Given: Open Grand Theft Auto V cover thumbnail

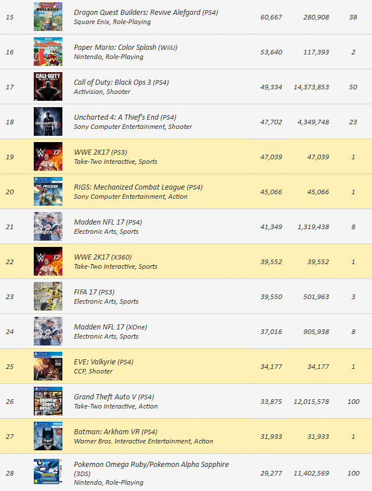Looking at the screenshot, I should tap(48, 401).
